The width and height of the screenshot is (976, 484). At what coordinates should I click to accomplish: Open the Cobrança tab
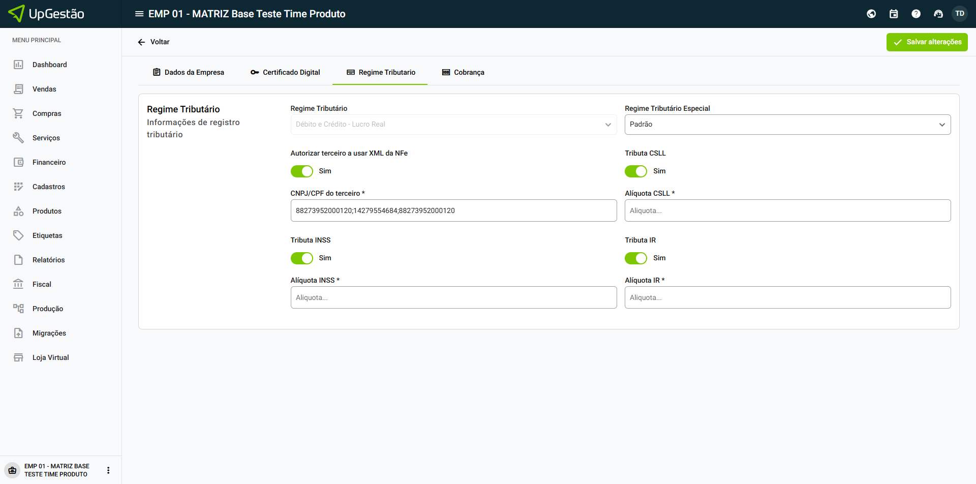tap(463, 72)
